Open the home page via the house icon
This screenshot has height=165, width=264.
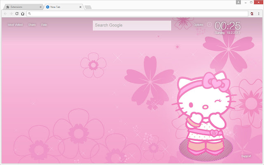click(x=23, y=14)
